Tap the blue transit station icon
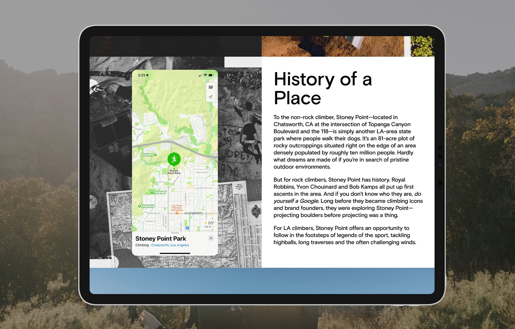The width and height of the screenshot is (515, 329). 187,228
